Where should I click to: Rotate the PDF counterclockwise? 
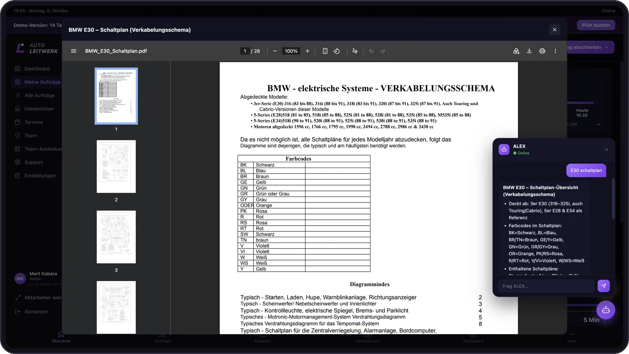pyautogui.click(x=337, y=51)
